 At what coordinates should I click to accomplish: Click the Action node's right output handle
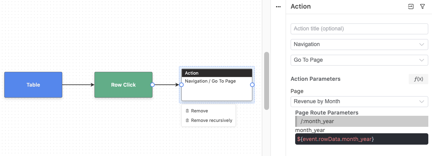(x=252, y=85)
